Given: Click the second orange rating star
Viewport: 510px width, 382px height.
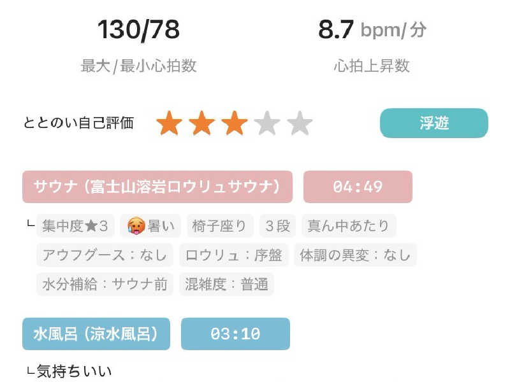Looking at the screenshot, I should pyautogui.click(x=201, y=123).
